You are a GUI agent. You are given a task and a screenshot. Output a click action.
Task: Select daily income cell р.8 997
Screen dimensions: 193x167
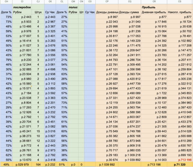coord(107,17)
